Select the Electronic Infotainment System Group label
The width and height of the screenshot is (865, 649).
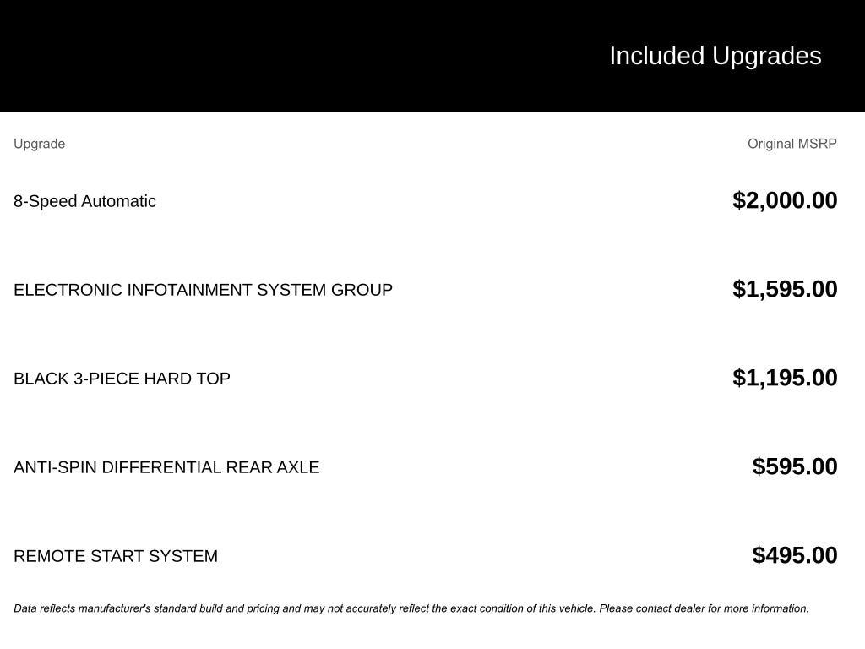tap(203, 290)
